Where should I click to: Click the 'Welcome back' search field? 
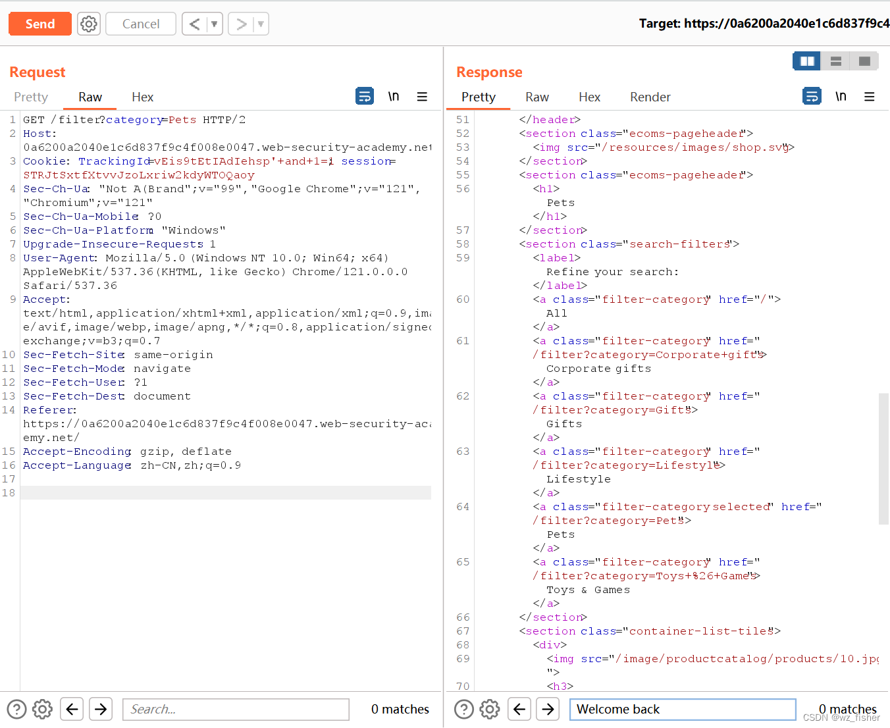point(682,709)
